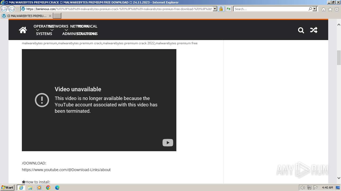
Task: Click the browser Search box
Action: click(x=270, y=9)
